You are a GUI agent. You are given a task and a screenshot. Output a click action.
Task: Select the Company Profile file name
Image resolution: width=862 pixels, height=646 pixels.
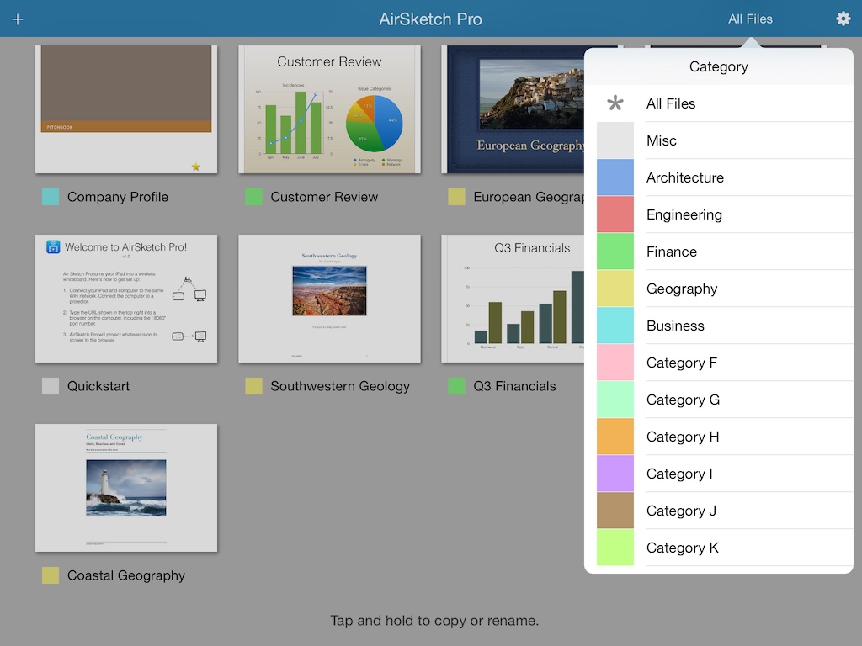coord(118,197)
